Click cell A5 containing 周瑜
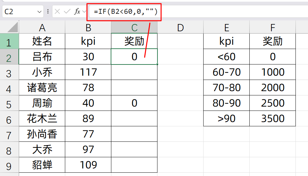 coord(42,103)
